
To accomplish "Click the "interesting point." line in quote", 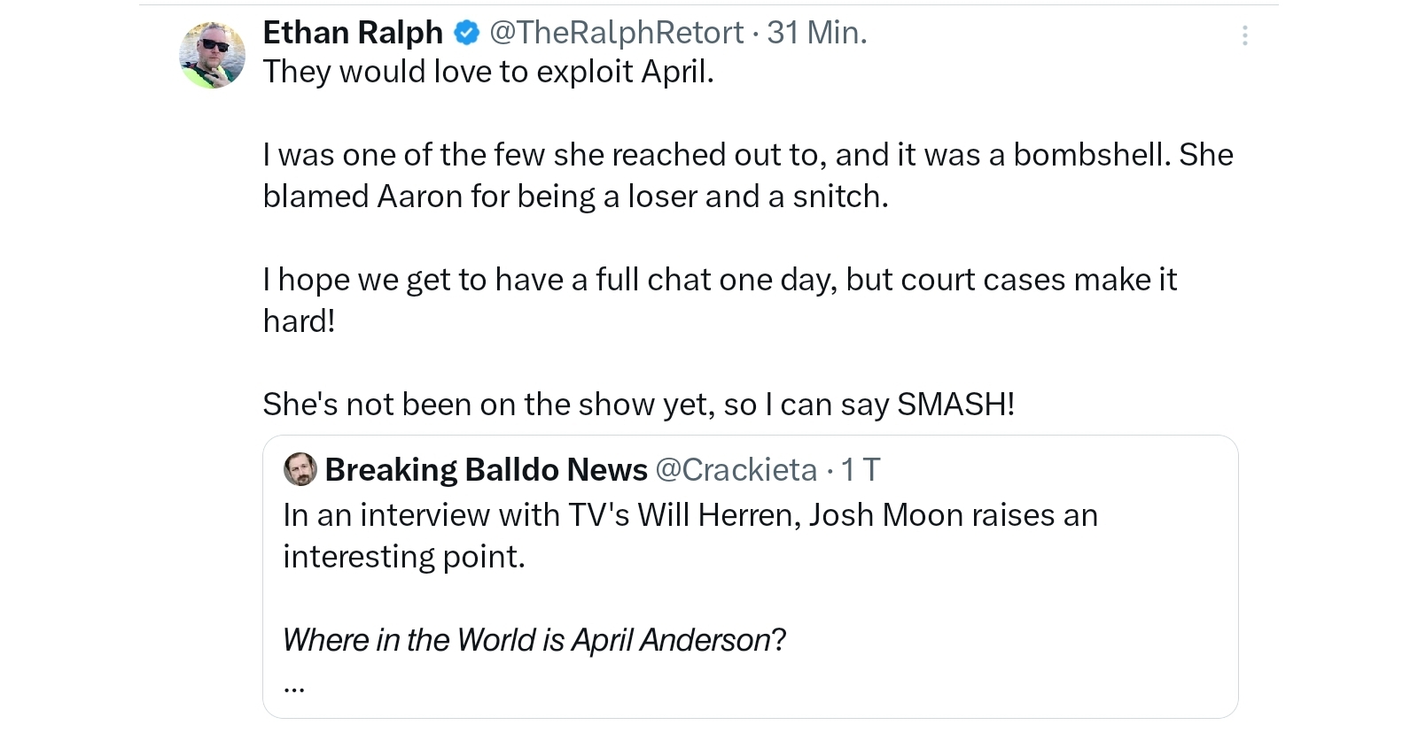I will pyautogui.click(x=404, y=557).
